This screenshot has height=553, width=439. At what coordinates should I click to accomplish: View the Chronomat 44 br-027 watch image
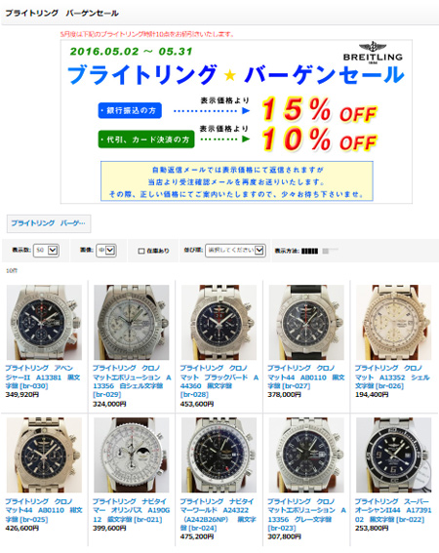tap(306, 323)
